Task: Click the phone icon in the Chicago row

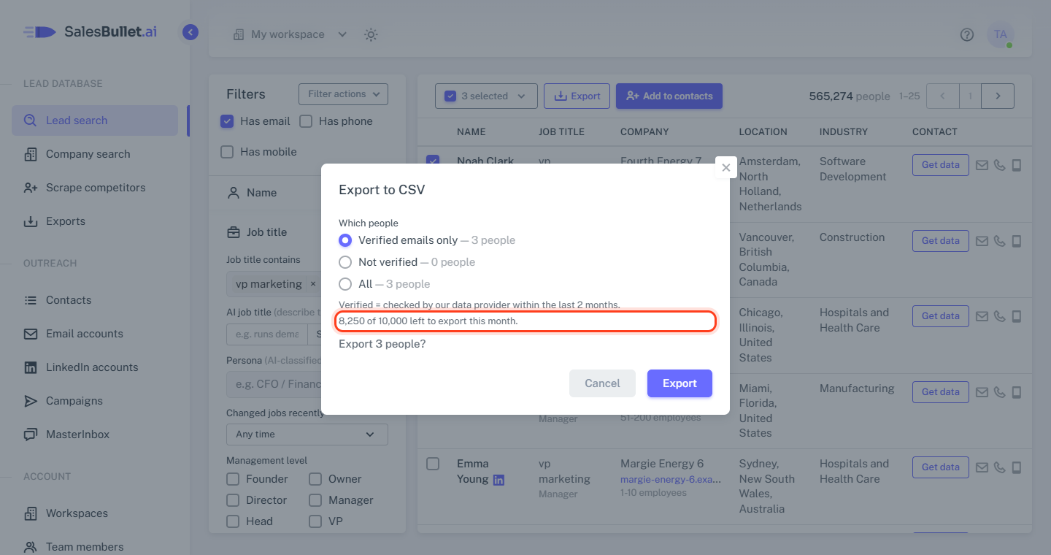Action: (999, 316)
